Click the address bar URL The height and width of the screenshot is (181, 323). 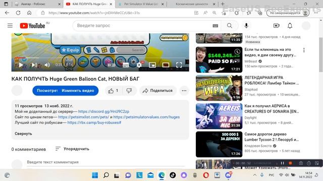click(x=94, y=13)
